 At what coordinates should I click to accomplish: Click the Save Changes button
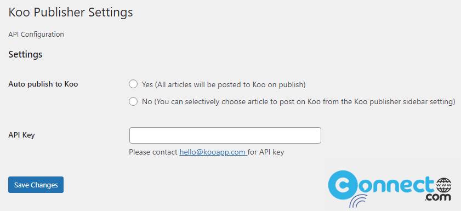point(36,185)
